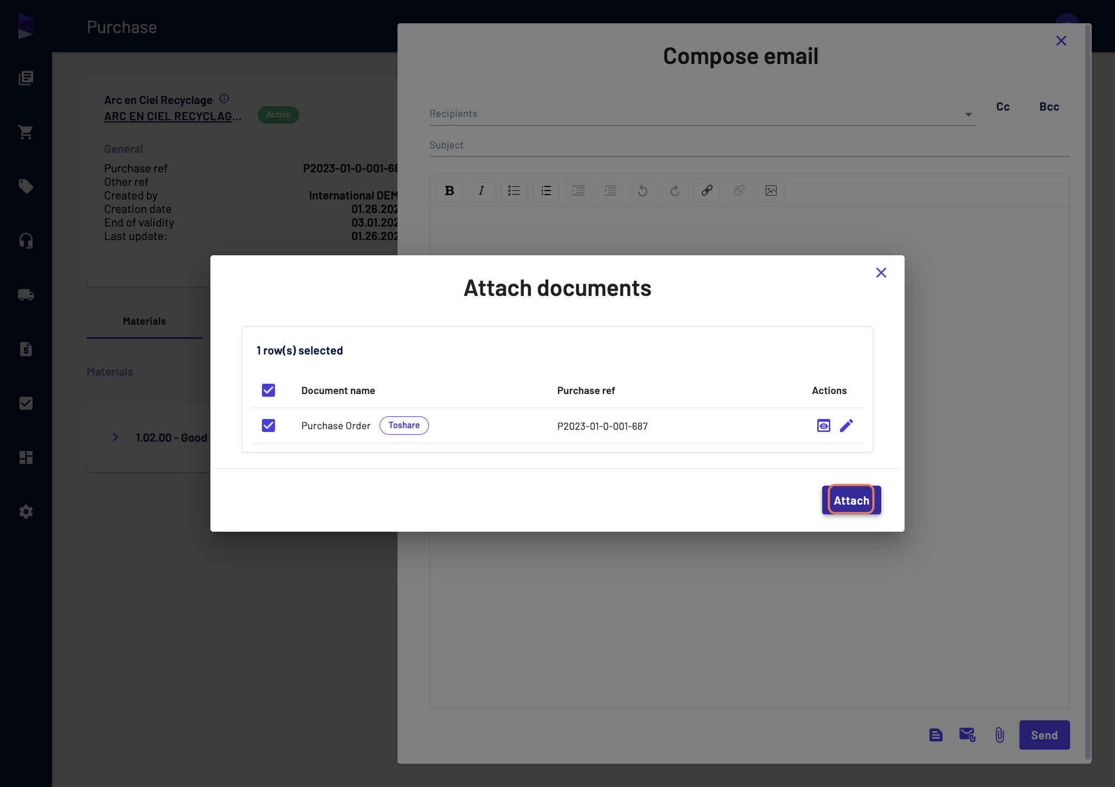Edit the Purchase Order document

point(847,425)
